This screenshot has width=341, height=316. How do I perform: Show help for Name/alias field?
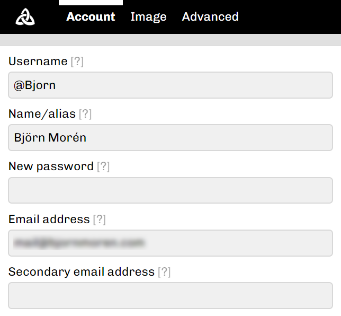coord(85,114)
